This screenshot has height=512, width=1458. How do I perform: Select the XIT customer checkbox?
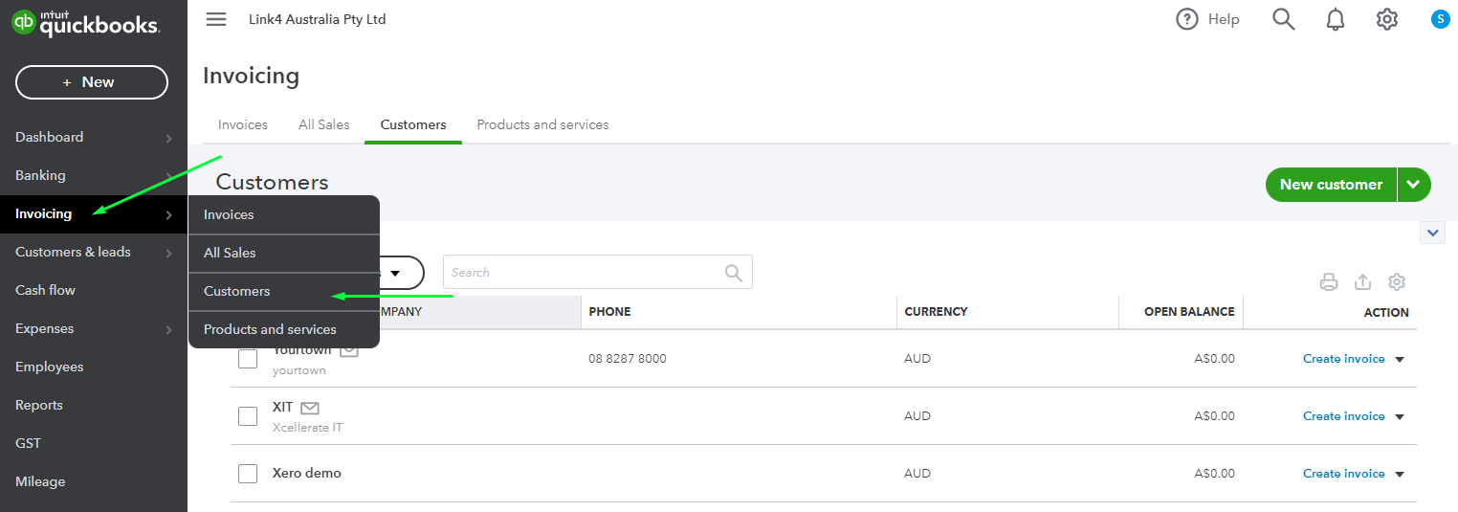(248, 416)
